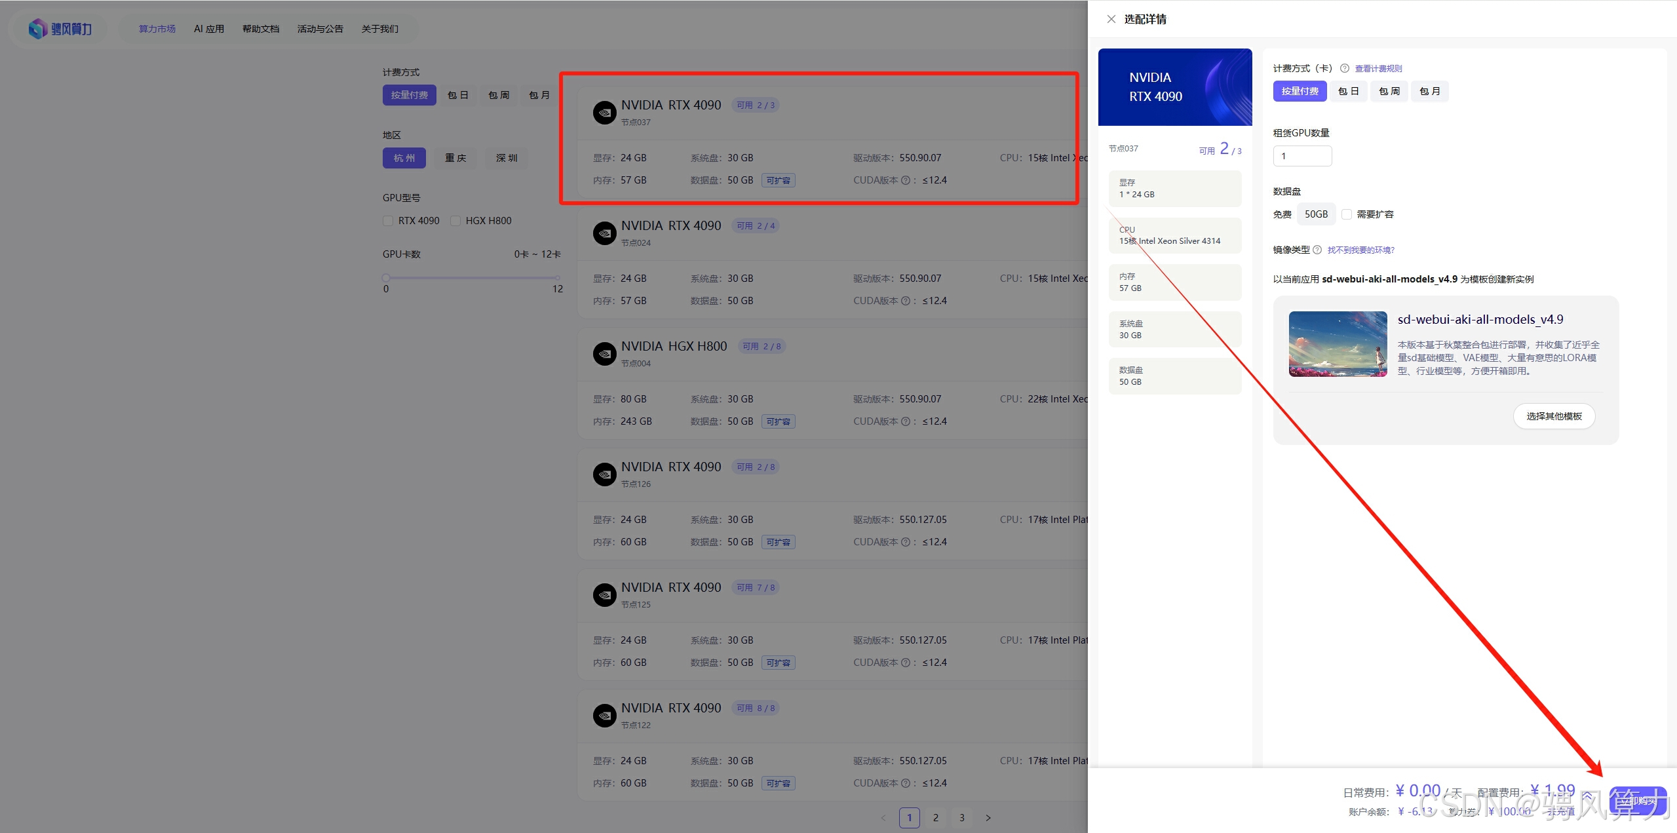Click the help icon next to 计费方式（卡）
The image size is (1677, 833).
pyautogui.click(x=1344, y=68)
